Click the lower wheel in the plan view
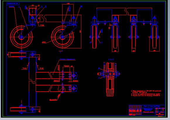 pos(18,109)
